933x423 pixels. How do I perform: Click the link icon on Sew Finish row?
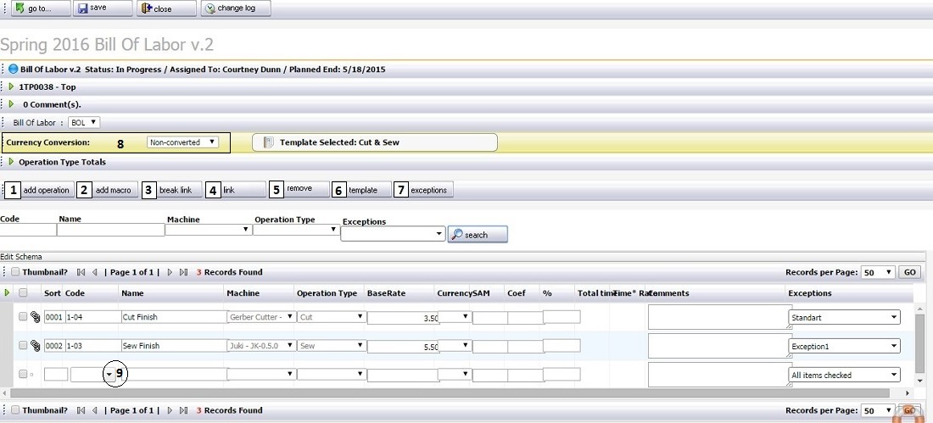[x=35, y=346]
